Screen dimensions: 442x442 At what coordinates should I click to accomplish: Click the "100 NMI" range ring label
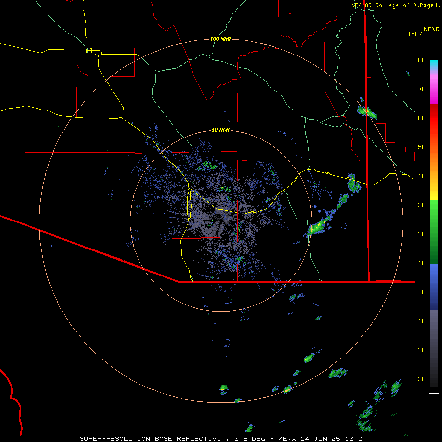click(x=221, y=39)
